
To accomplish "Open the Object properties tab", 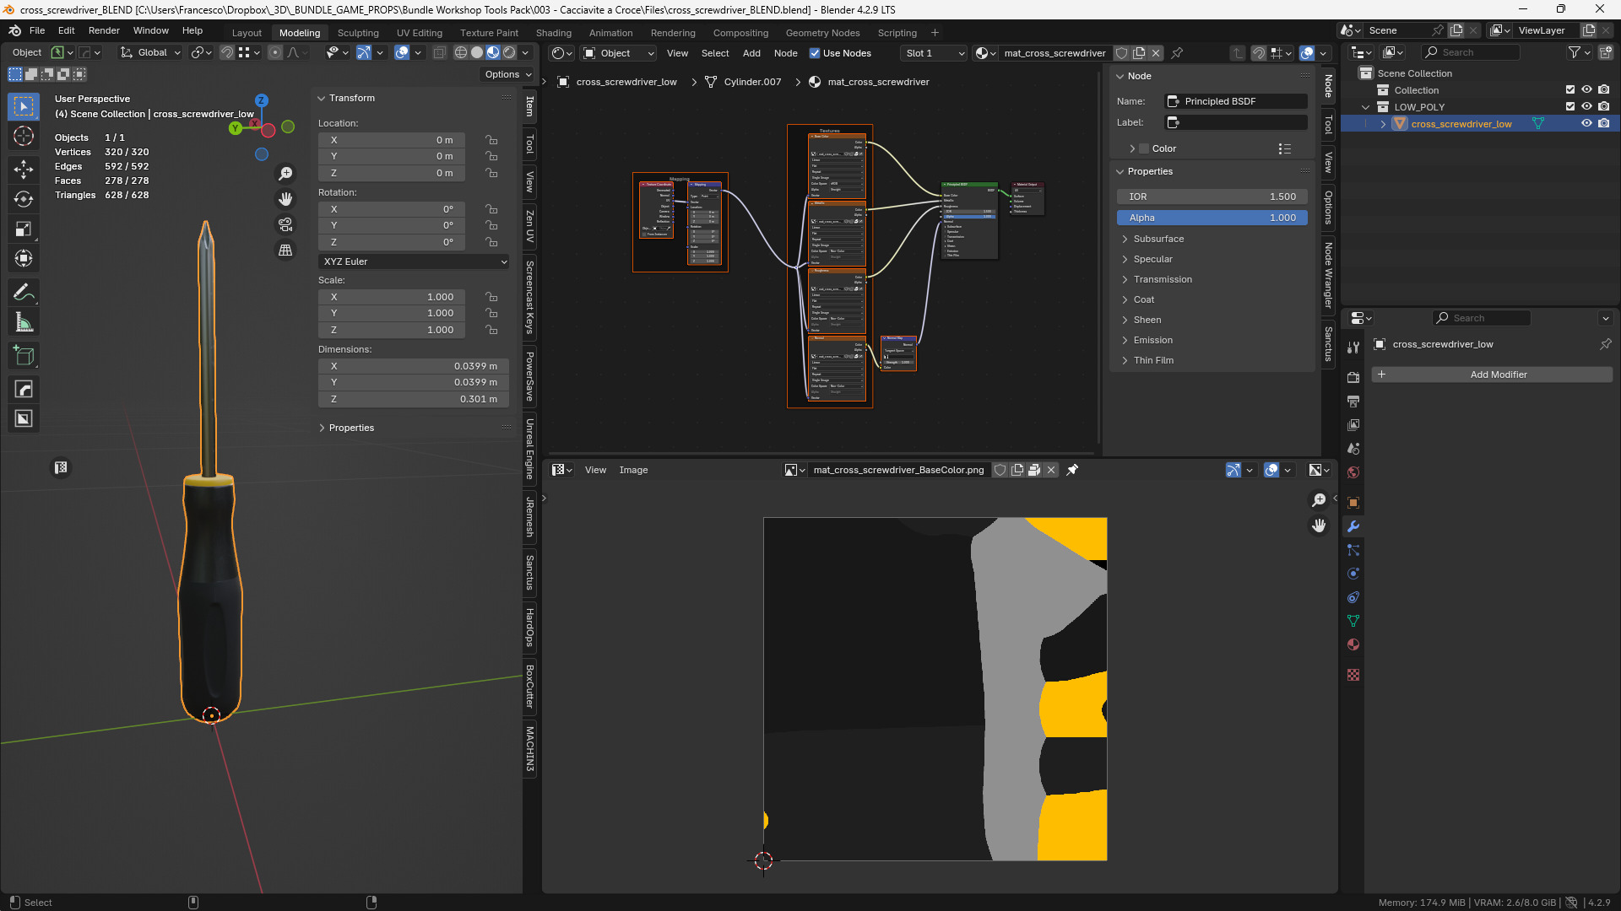I will click(1353, 503).
